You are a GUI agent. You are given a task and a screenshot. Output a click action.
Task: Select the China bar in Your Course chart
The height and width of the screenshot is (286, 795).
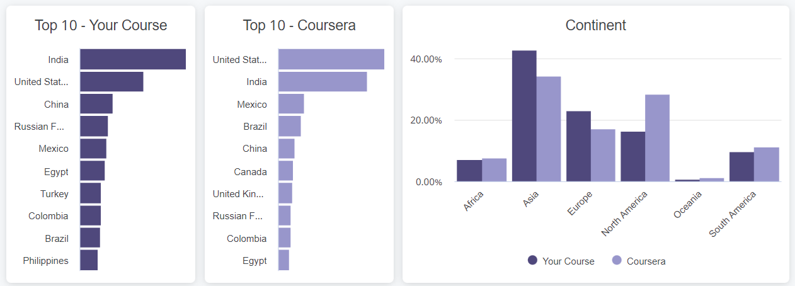(96, 104)
